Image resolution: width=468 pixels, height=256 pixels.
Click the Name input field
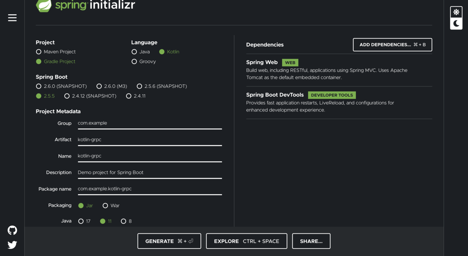[x=150, y=156]
